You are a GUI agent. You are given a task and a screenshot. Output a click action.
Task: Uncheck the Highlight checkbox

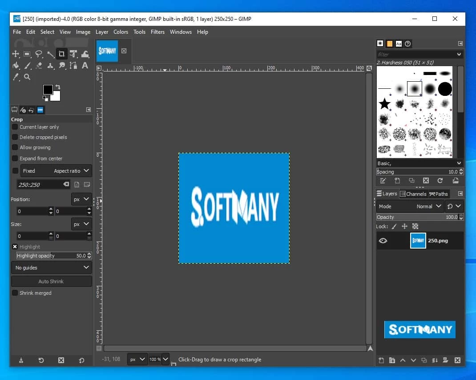[15, 247]
